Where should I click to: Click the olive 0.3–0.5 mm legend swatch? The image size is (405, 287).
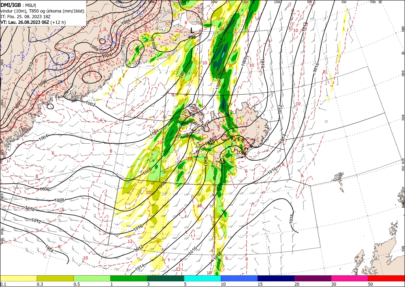pos(55,278)
